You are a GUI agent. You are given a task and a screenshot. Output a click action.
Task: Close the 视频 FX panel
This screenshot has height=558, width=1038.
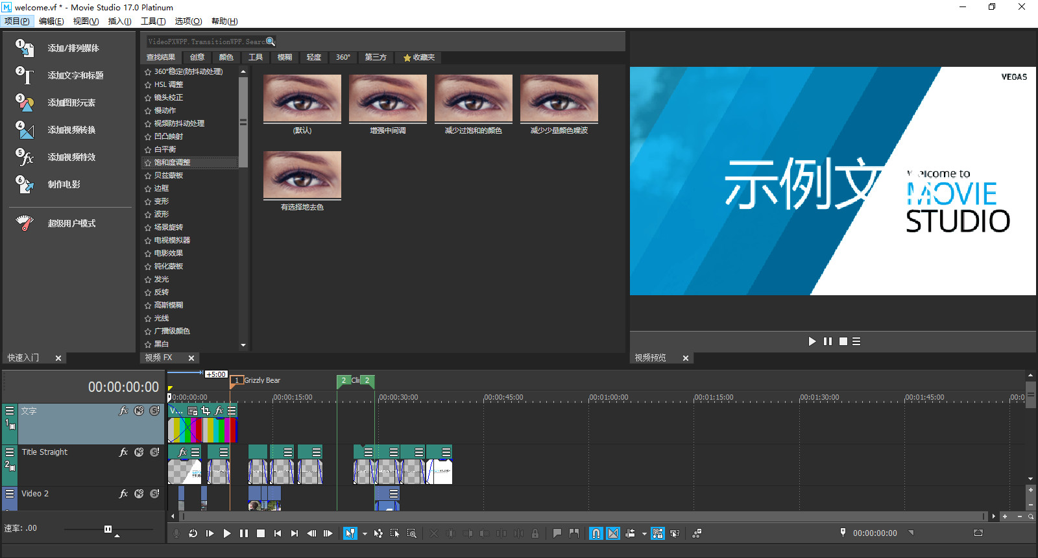click(191, 358)
